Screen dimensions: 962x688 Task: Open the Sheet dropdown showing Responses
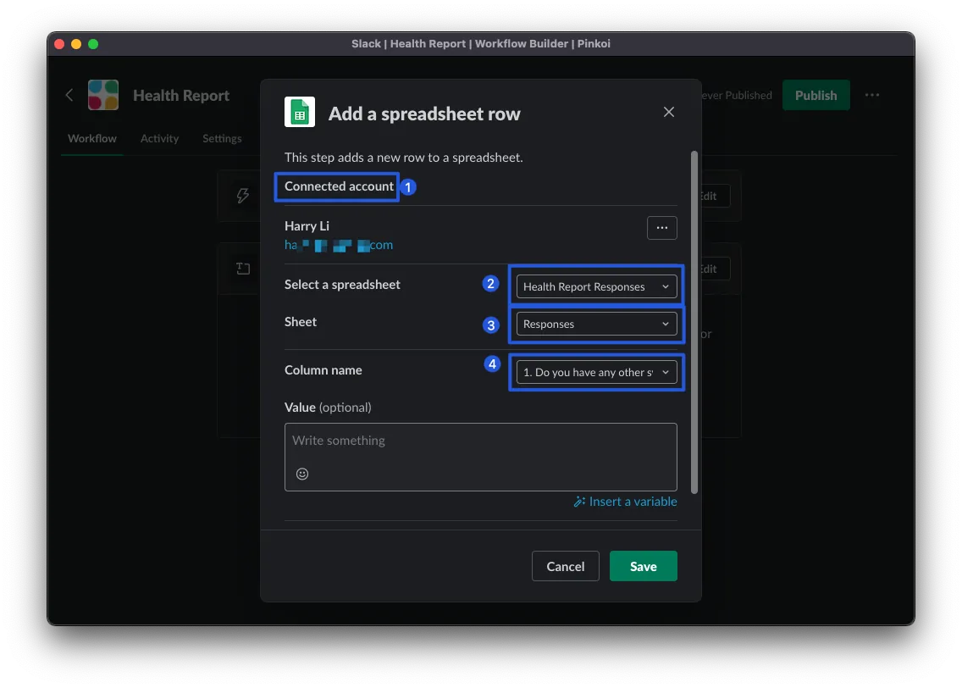point(596,324)
